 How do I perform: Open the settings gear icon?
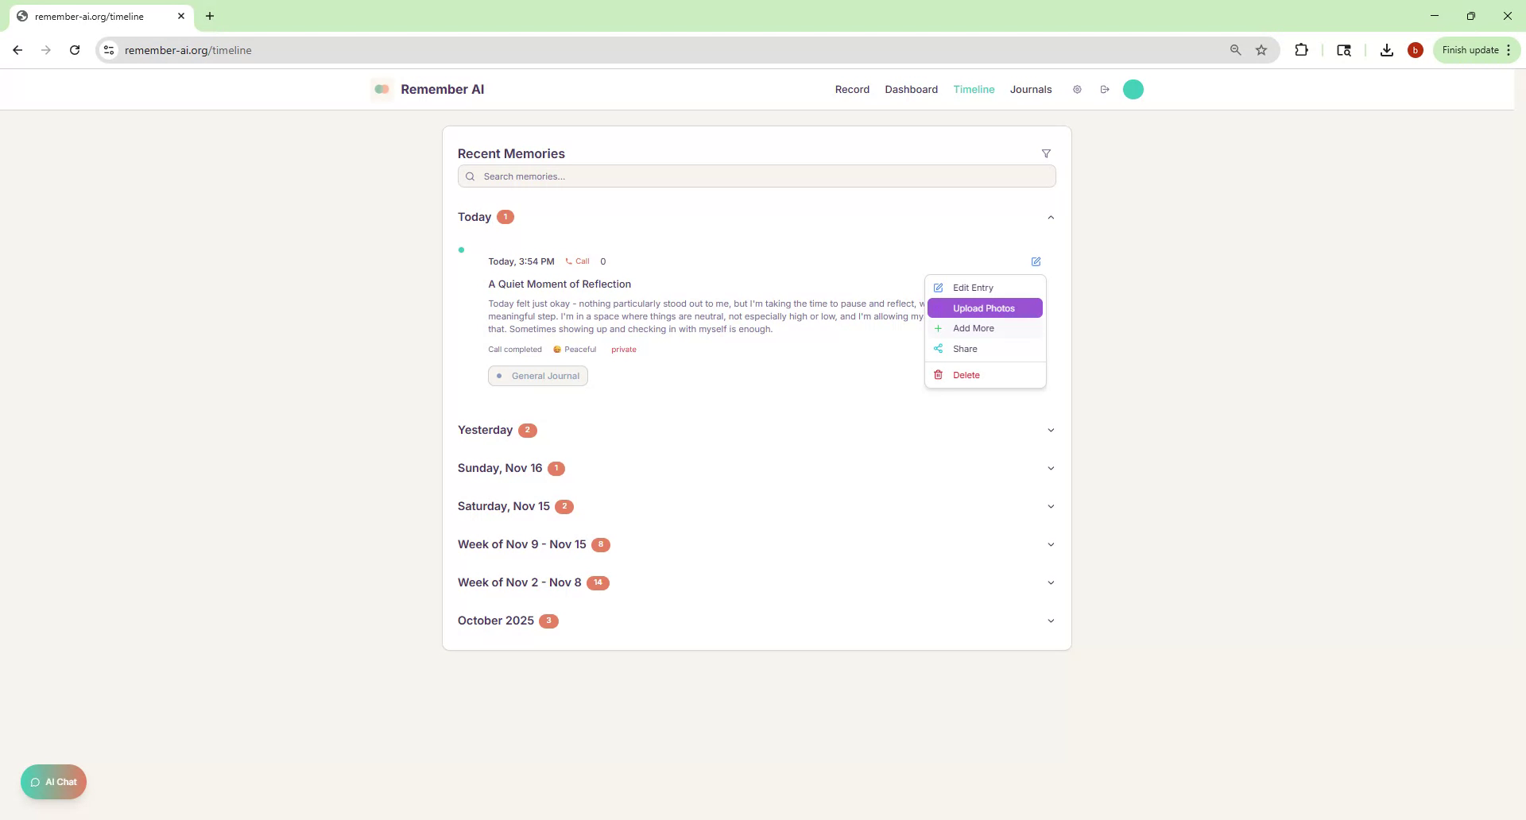1077,89
